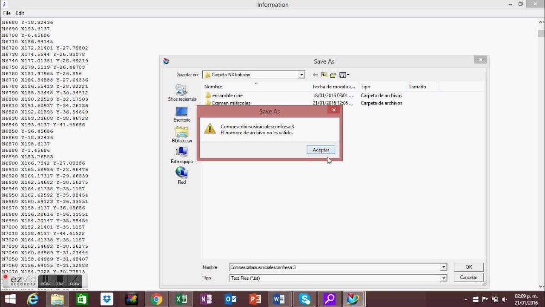Close the Save As warning dialog
Image resolution: width=545 pixels, height=307 pixels.
pos(334,110)
